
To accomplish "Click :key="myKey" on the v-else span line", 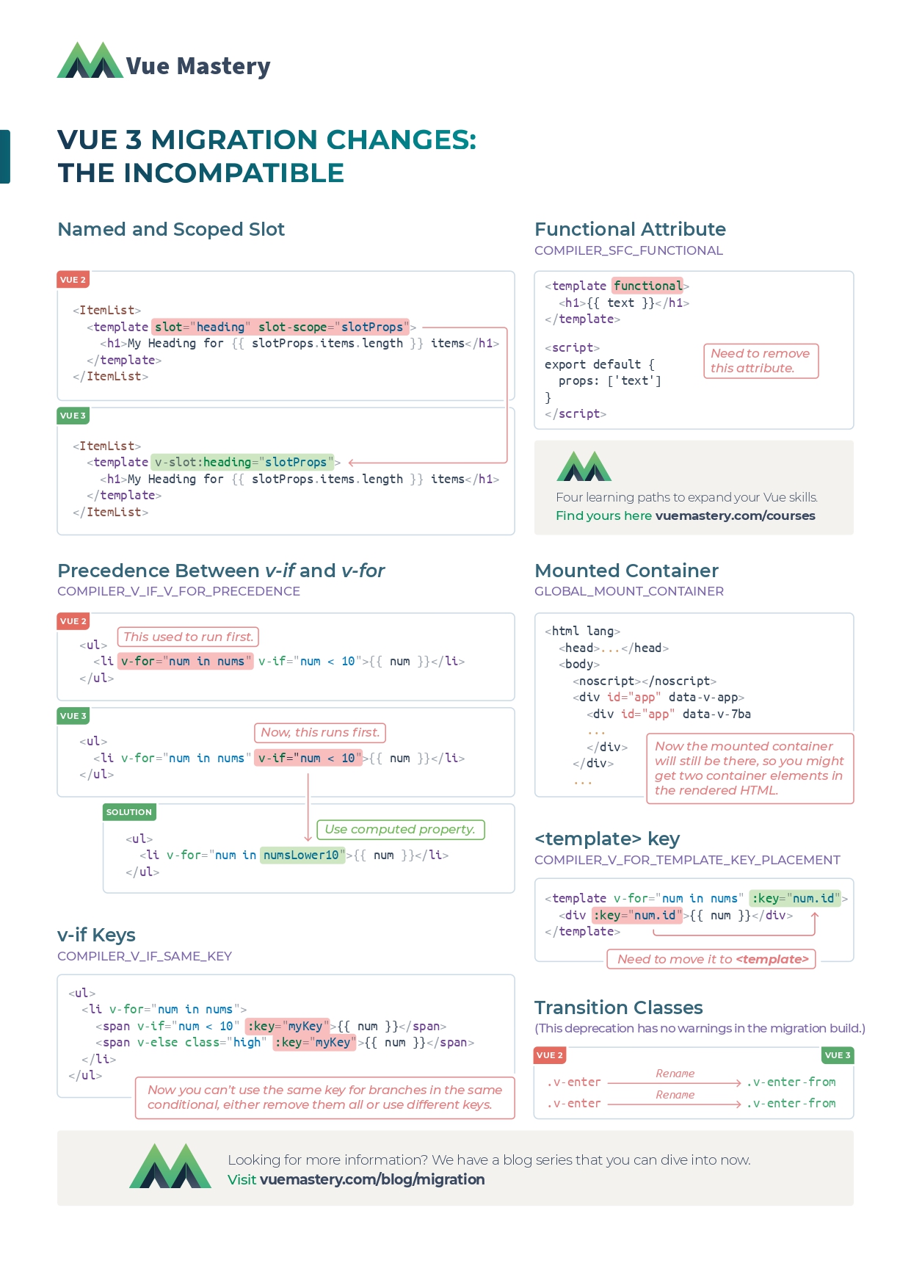I will pos(314,1042).
